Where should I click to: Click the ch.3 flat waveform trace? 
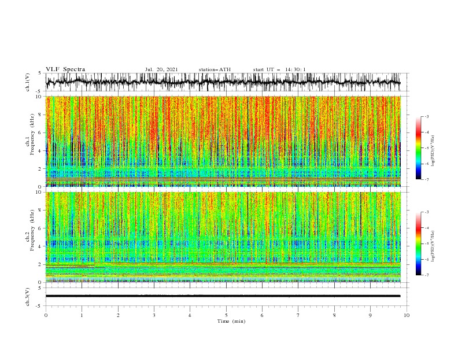pos(223,296)
